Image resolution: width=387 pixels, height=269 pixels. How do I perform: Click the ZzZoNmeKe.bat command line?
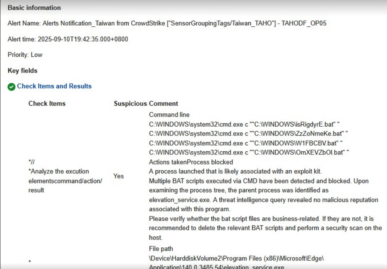point(248,134)
